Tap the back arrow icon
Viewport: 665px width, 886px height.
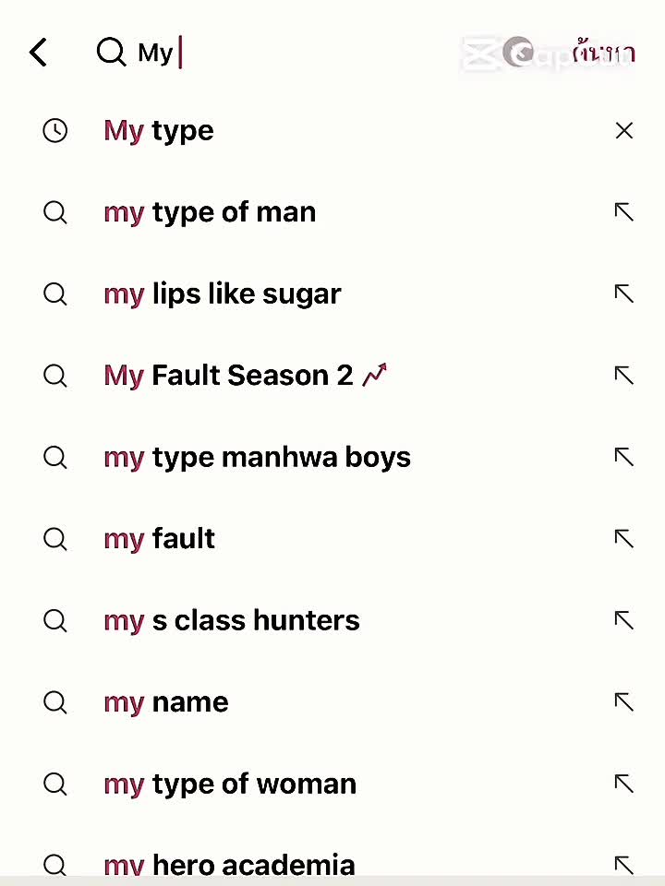(38, 53)
